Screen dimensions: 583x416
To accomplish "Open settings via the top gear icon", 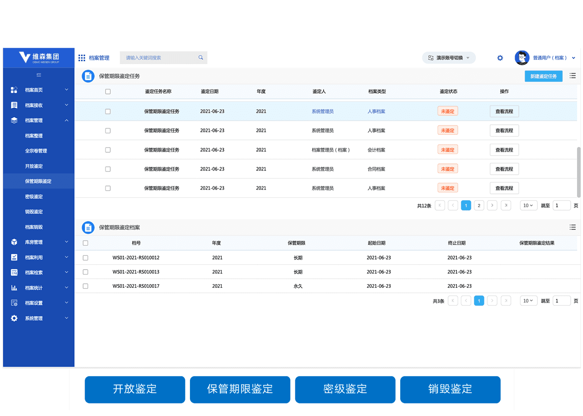I will coord(500,58).
